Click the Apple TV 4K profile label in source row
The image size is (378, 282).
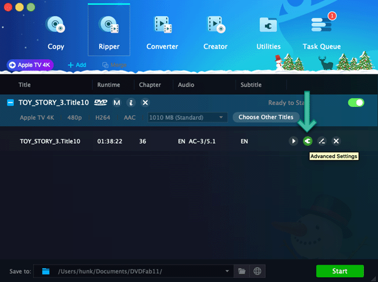(x=37, y=117)
